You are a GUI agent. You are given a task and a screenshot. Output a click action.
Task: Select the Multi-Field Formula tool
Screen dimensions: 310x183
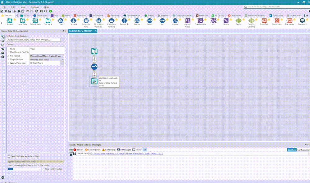[99, 23]
